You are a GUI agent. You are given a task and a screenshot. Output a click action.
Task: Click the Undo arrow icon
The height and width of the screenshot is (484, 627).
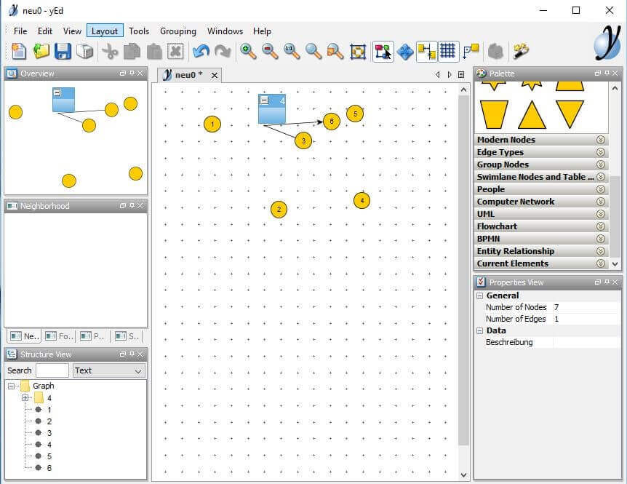pos(199,52)
